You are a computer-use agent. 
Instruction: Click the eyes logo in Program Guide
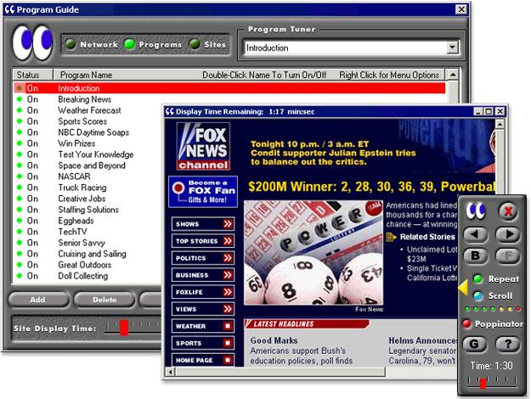click(x=32, y=42)
